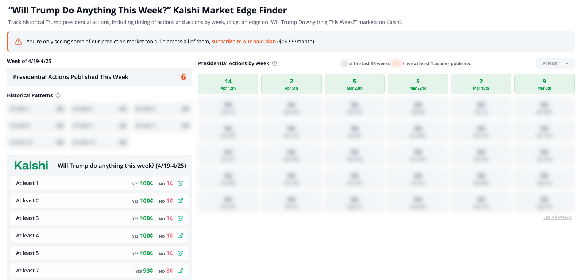
Task: Click the At least 7 market row
Action: 73,271
